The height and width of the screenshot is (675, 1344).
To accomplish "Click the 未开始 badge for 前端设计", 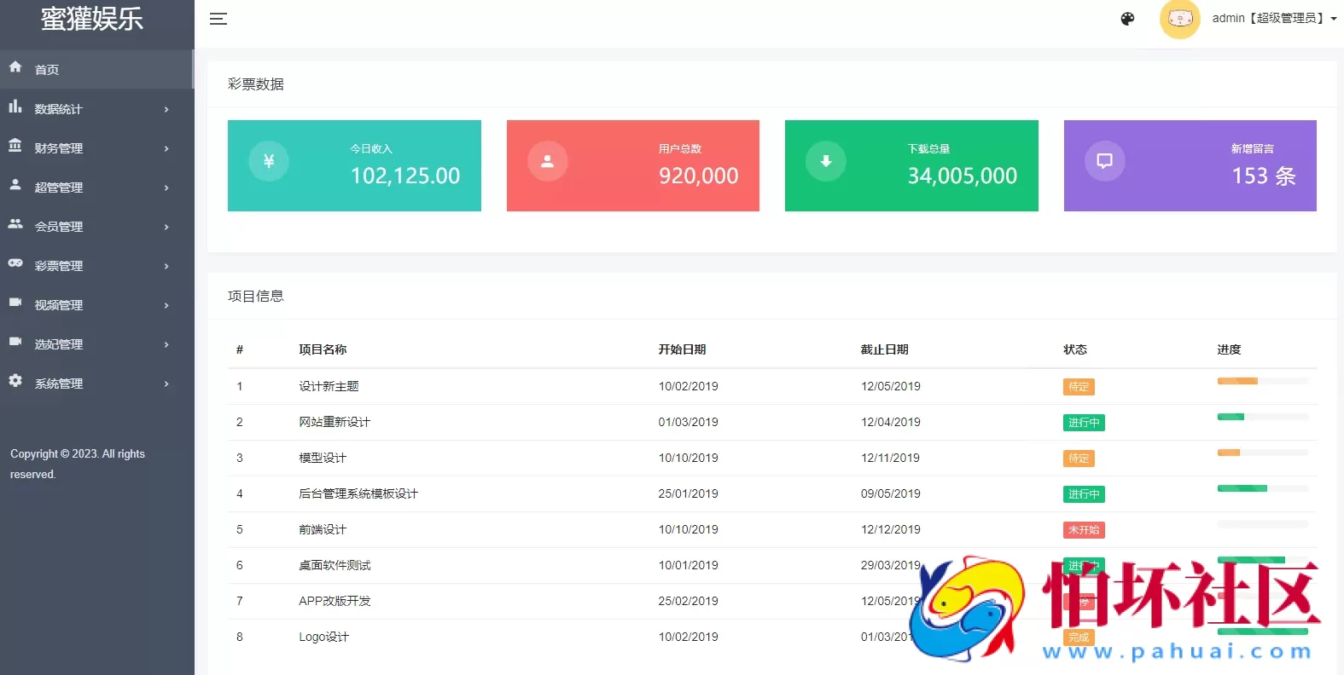I will tap(1084, 530).
